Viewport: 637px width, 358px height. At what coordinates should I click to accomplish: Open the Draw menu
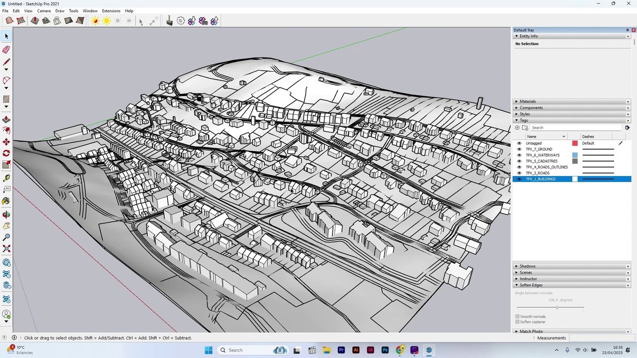60,11
